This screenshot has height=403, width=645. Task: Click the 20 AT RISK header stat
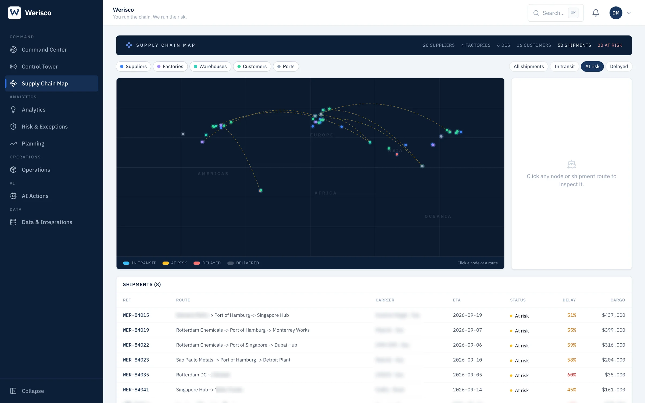(610, 45)
